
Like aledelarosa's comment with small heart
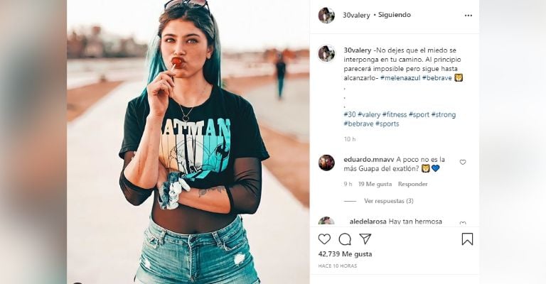coord(463,224)
